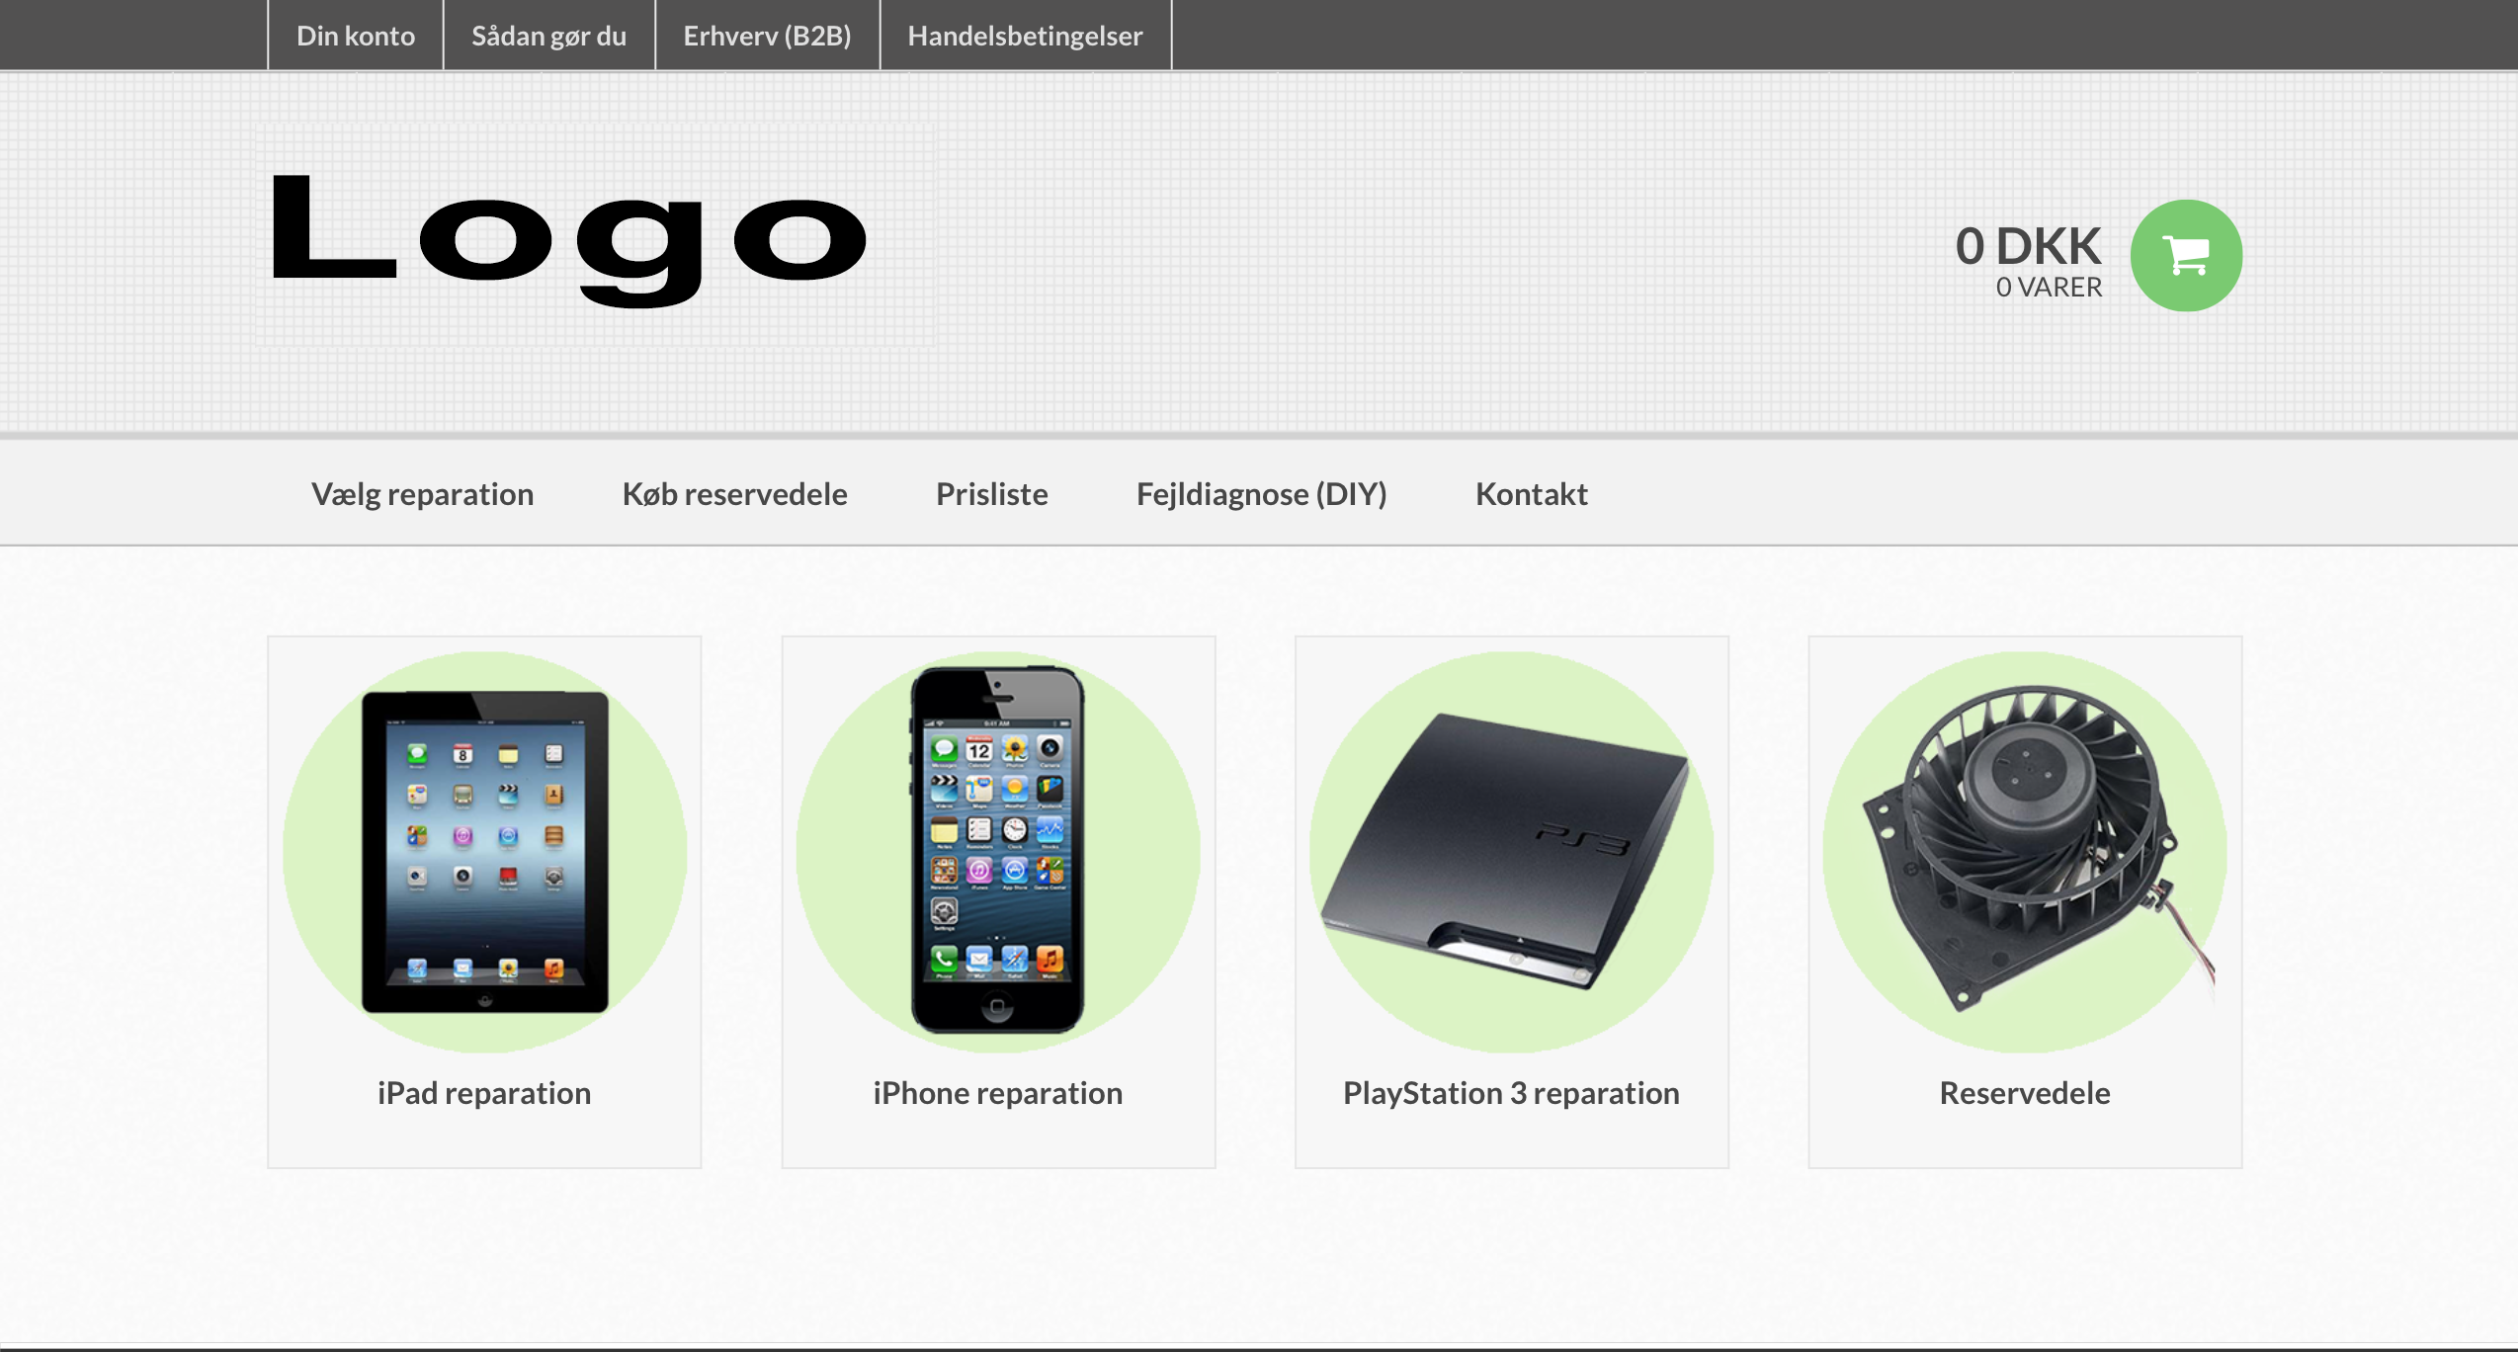Image resolution: width=2518 pixels, height=1352 pixels.
Task: Follow the iPad reparation link
Action: 484,1093
